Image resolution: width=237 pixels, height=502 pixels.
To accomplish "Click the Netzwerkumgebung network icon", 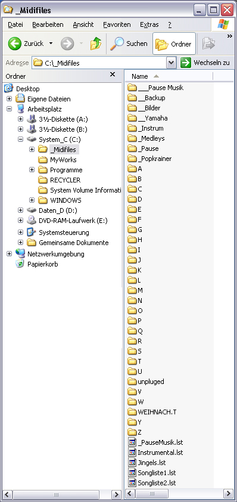I will coord(20,254).
